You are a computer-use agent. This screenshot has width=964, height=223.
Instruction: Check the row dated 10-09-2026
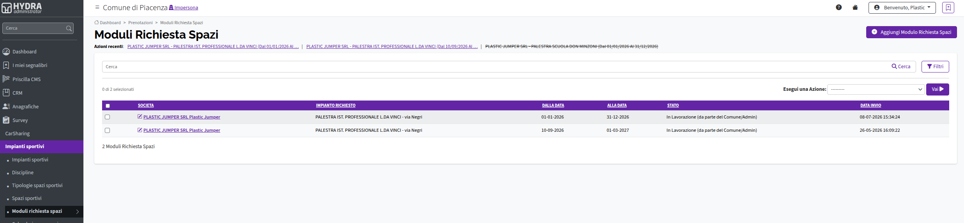(x=108, y=130)
